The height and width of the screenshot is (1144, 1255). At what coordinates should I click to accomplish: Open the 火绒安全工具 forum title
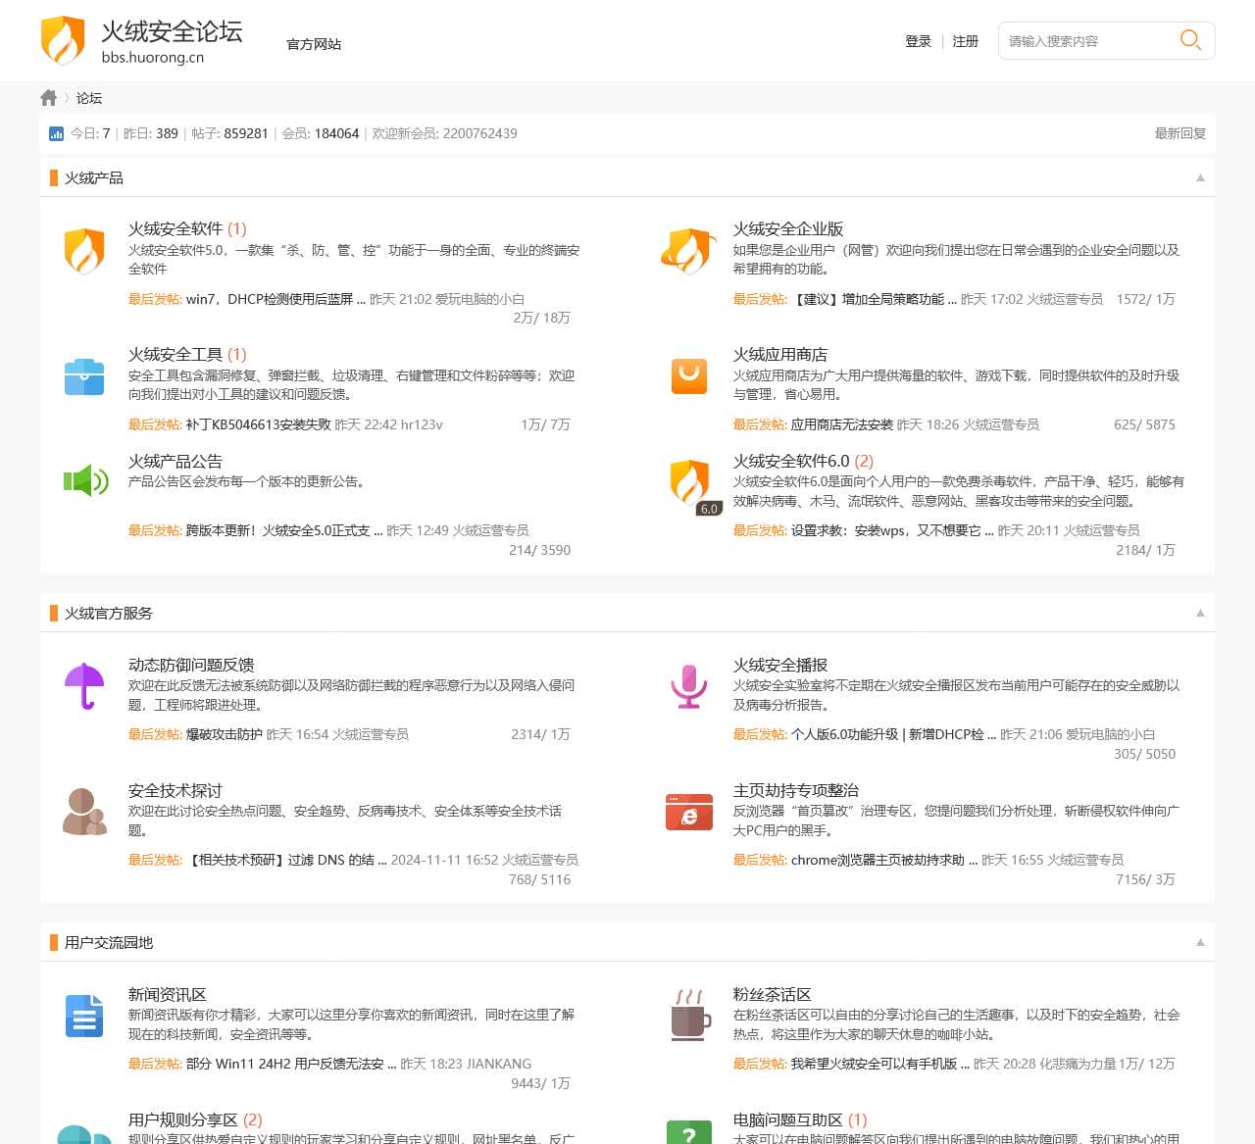coord(176,354)
